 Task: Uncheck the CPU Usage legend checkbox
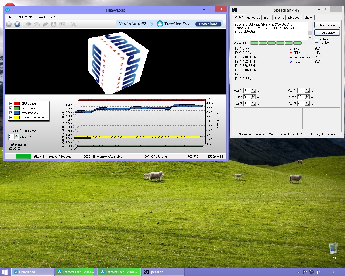pyautogui.click(x=11, y=103)
